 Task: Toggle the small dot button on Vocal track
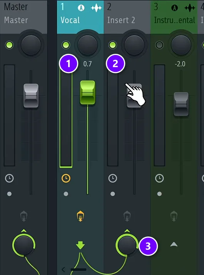66,194
